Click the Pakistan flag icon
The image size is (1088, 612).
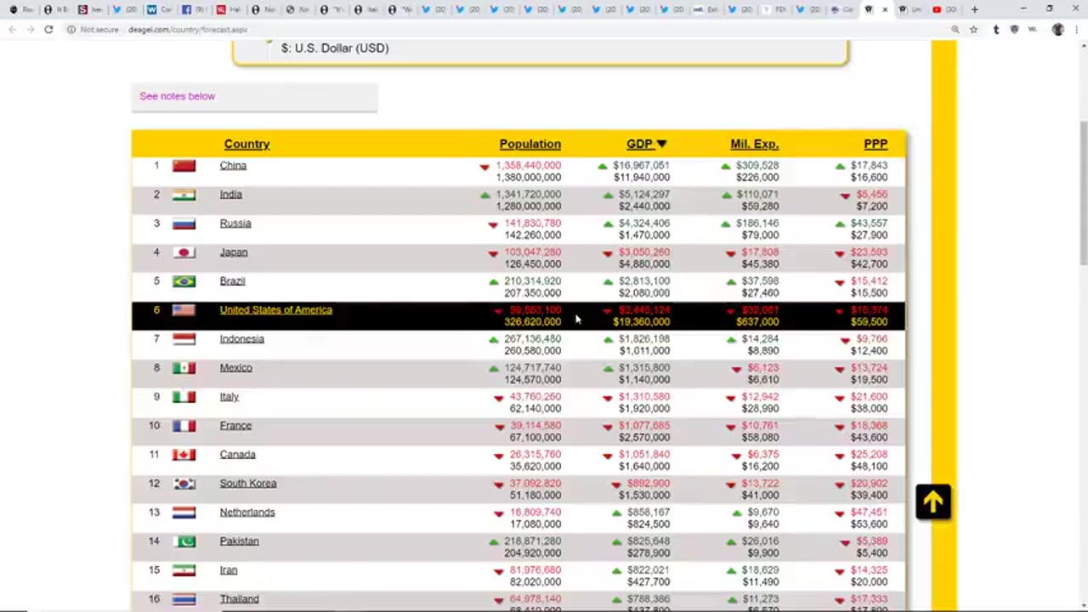coord(184,541)
